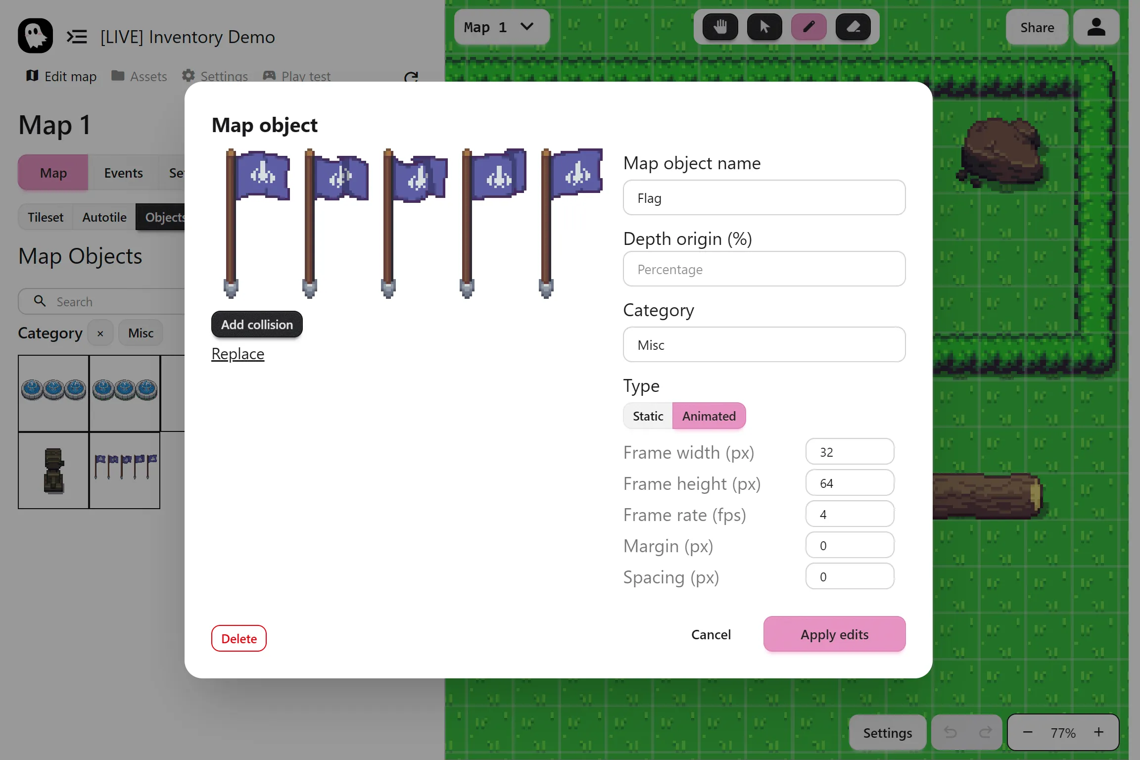
Task: Open the Events tab
Action: pos(123,173)
